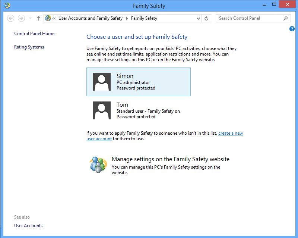
Task: Go up one level with Up arrow
Action: 39,19
